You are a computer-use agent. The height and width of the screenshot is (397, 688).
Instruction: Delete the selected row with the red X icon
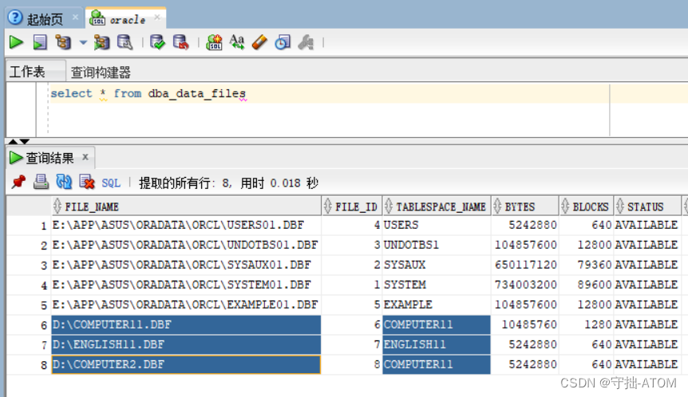pyautogui.click(x=87, y=182)
